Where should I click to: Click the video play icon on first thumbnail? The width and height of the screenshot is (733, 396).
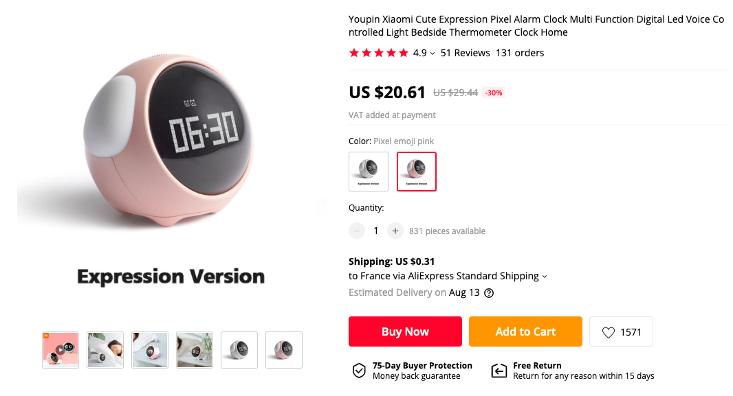coord(60,350)
